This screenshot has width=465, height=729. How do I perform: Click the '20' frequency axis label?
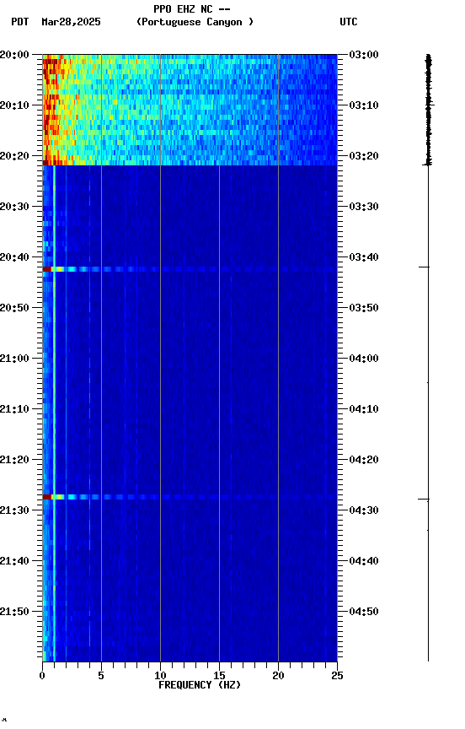[278, 676]
